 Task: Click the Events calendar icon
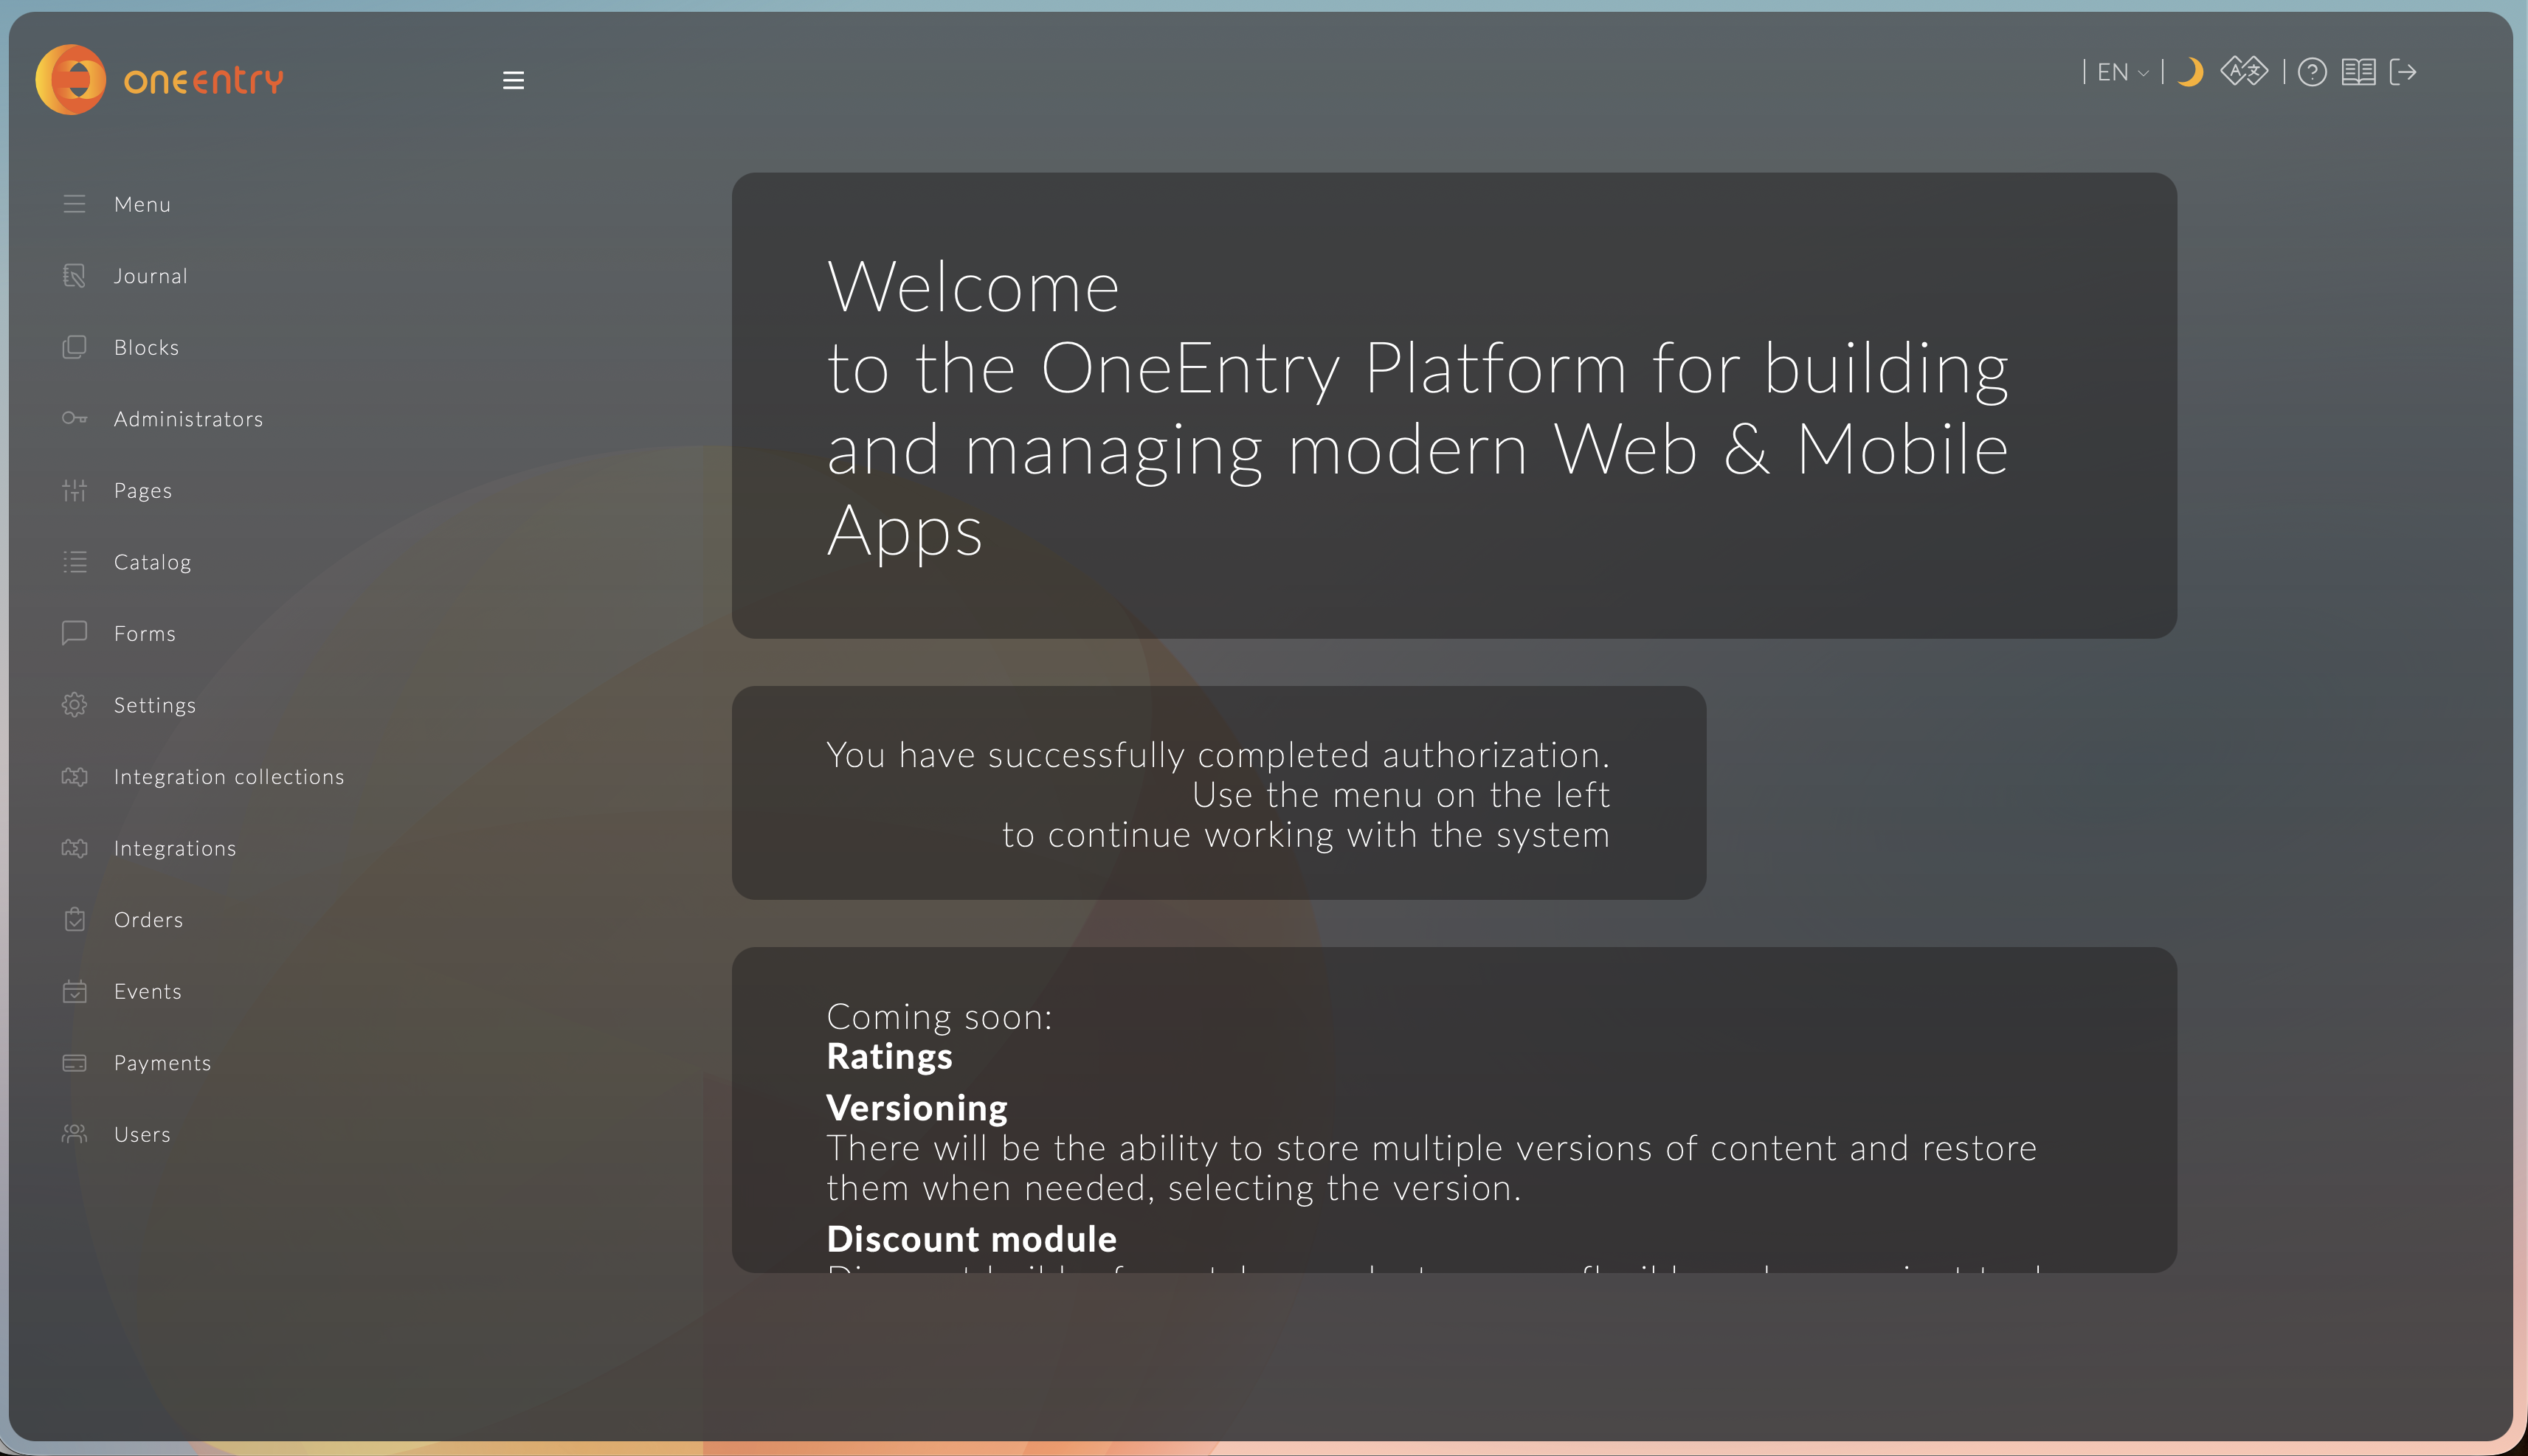[x=74, y=991]
